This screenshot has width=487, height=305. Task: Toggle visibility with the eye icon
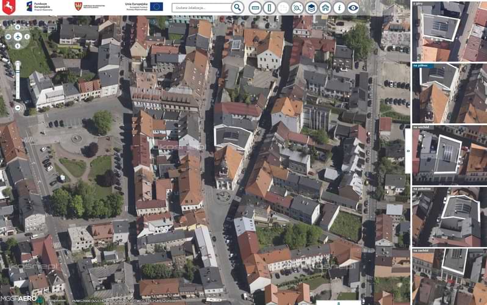click(353, 7)
